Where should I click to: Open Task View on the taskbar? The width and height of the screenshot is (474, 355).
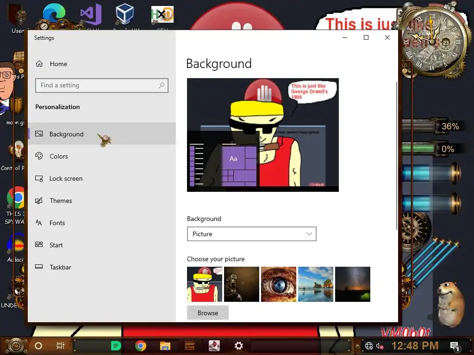pos(61,346)
